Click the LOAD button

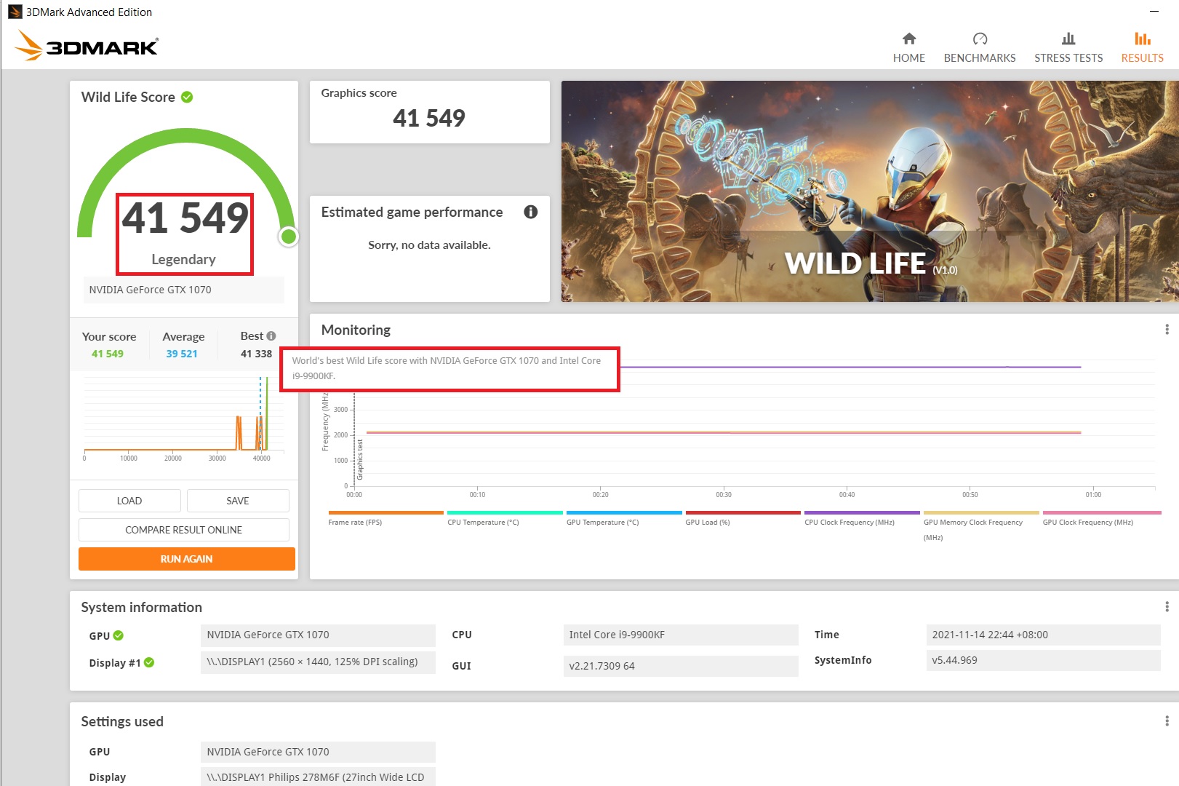pos(129,501)
